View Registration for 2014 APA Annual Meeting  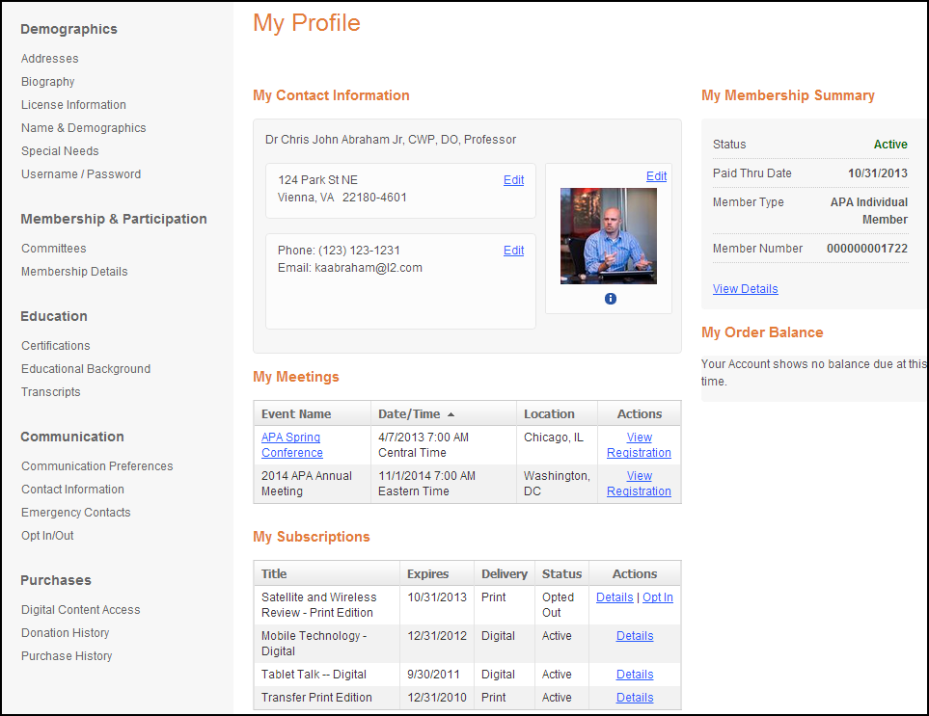click(x=639, y=483)
